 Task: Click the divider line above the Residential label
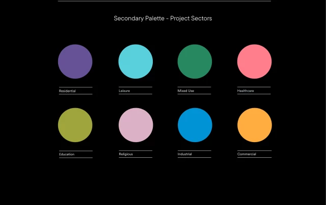(x=75, y=87)
